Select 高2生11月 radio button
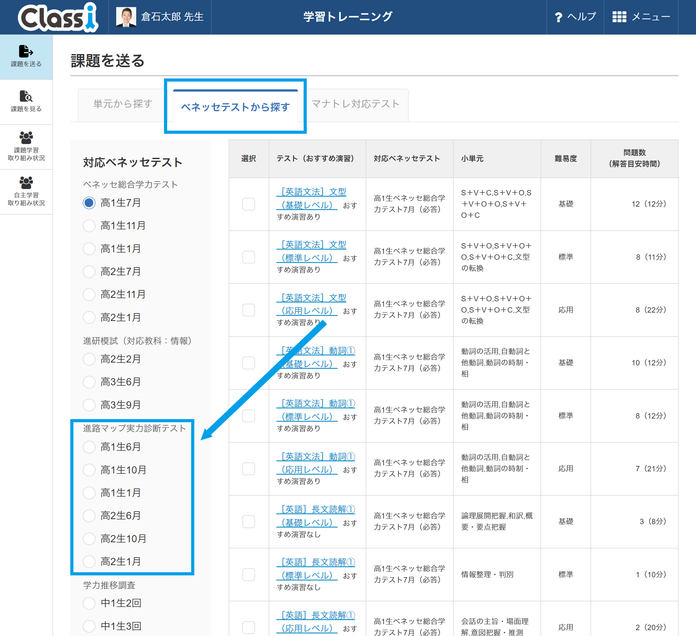This screenshot has height=636, width=696. [89, 294]
